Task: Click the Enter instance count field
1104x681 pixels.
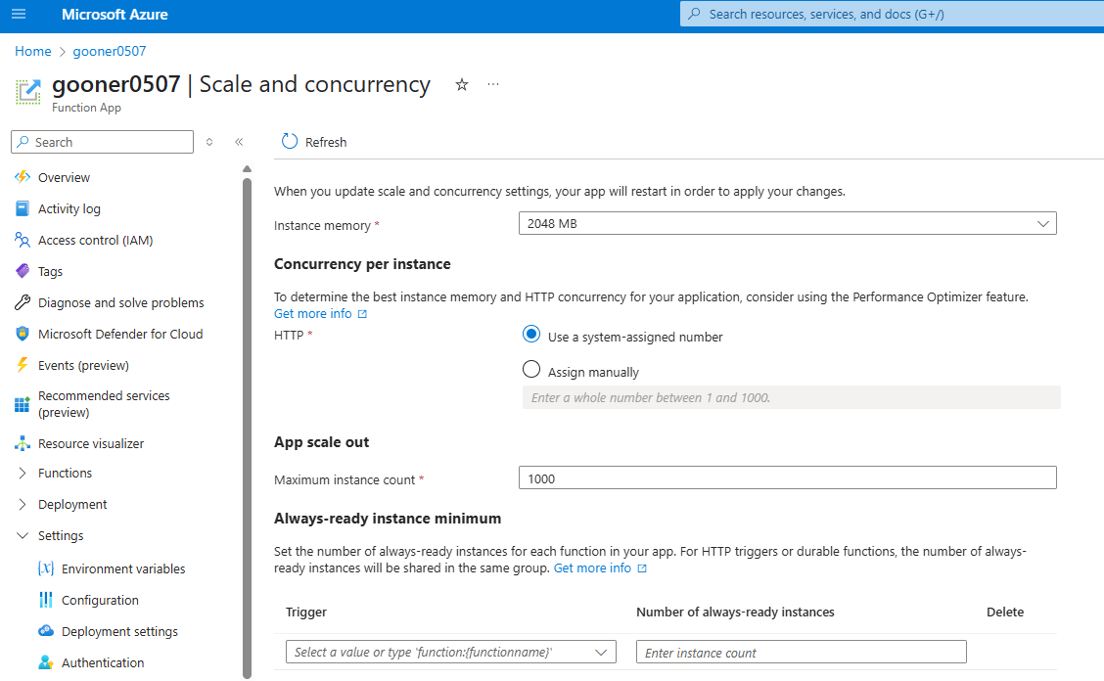Action: coord(802,652)
